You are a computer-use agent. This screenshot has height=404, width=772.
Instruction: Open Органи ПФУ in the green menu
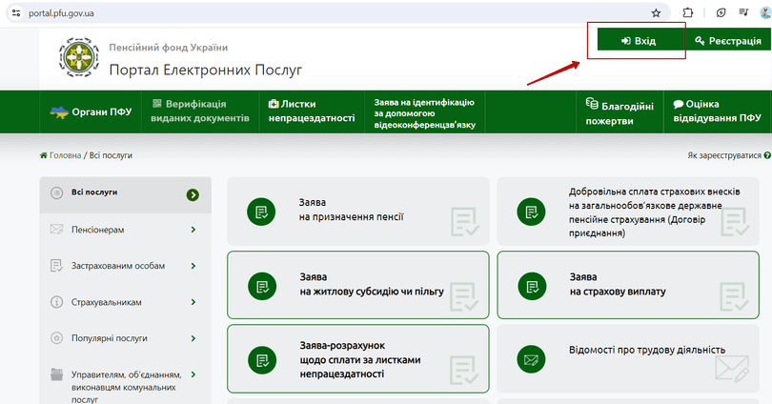pos(91,111)
